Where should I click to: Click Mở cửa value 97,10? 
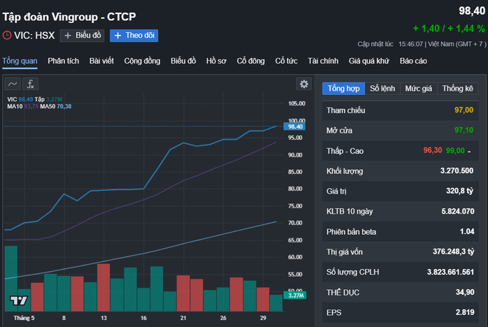(464, 131)
